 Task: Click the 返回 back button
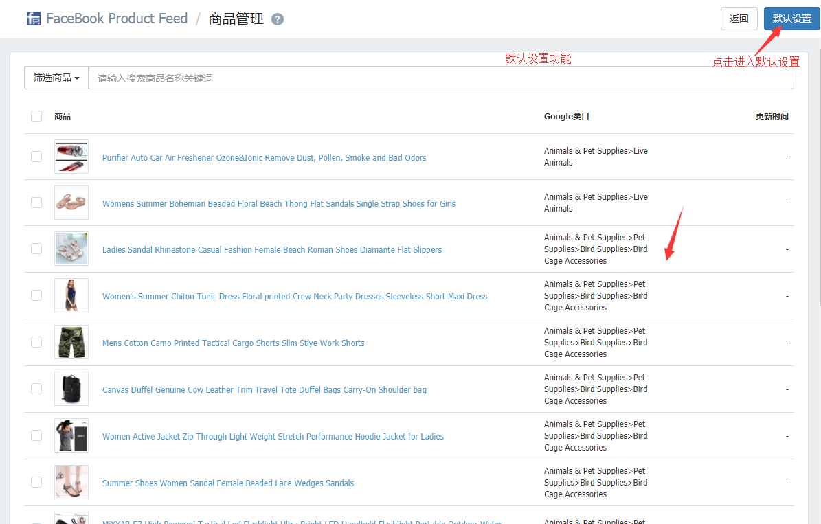point(739,19)
